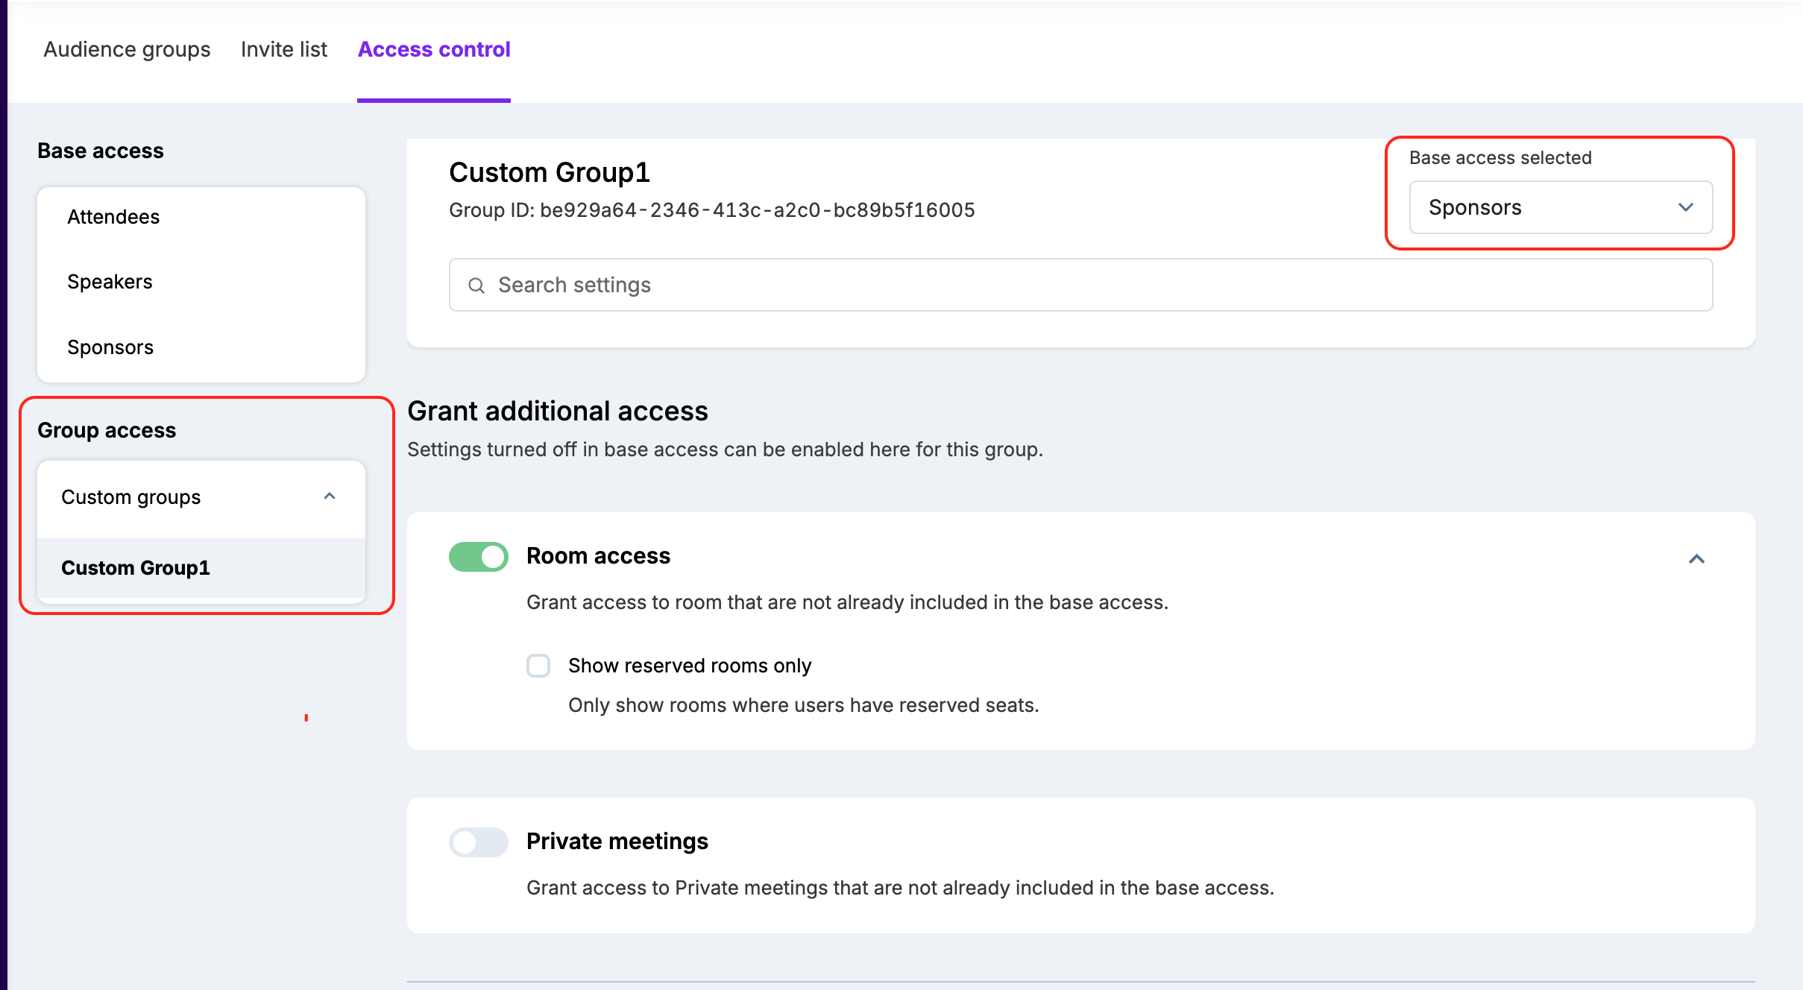Click the Private meetings heading

[617, 842]
